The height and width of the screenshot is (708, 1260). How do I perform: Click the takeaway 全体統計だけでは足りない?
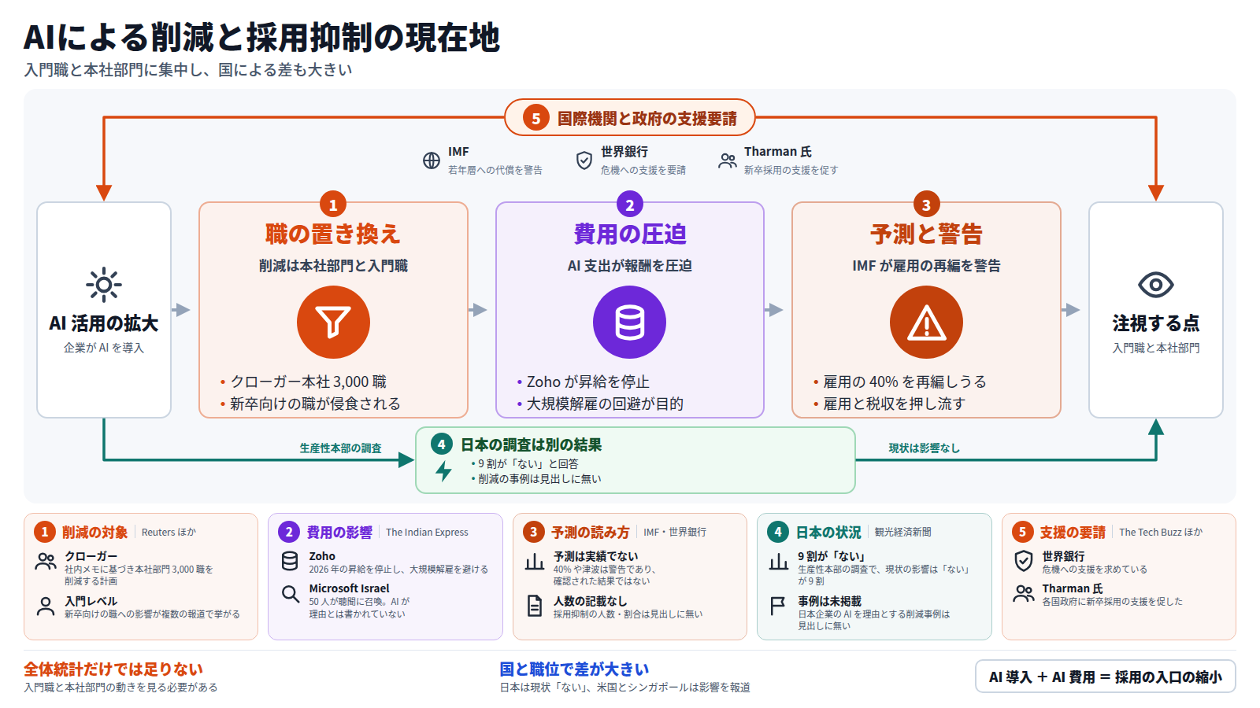click(x=113, y=669)
